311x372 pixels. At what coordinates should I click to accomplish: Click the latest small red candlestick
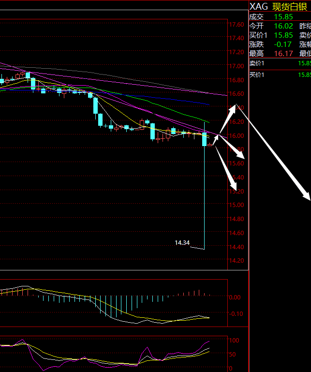point(210,145)
